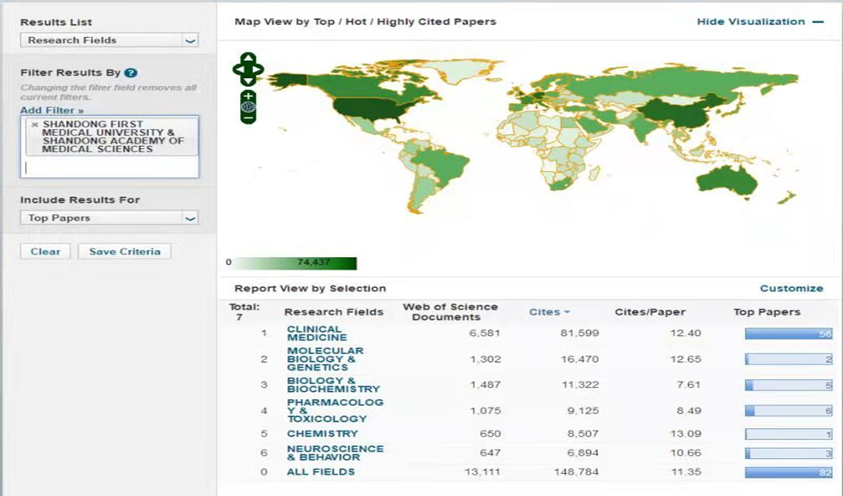Zoom in on map with plus
The height and width of the screenshot is (496, 843).
[x=248, y=95]
